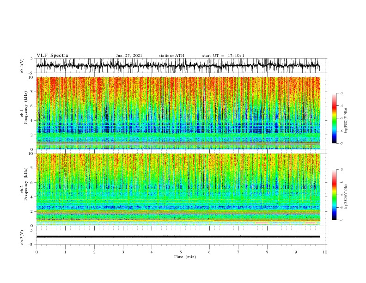Click time axis tick label "7"
Image resolution: width=366 pixels, height=283 pixels.
238,252
